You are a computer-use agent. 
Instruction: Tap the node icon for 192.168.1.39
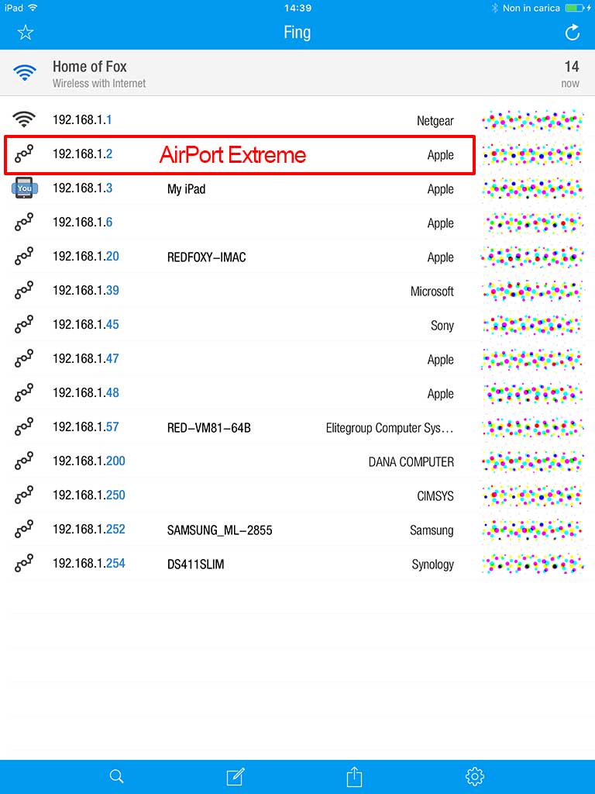coord(24,290)
